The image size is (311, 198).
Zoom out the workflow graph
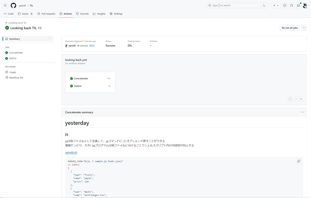296,99
